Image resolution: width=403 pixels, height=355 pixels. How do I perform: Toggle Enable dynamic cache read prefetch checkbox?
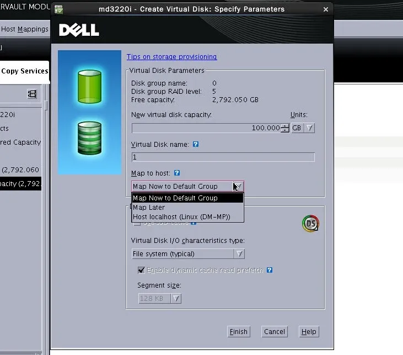pyautogui.click(x=141, y=270)
